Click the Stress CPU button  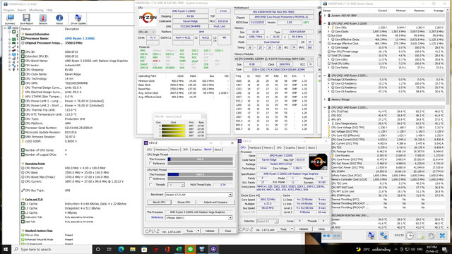point(184,202)
